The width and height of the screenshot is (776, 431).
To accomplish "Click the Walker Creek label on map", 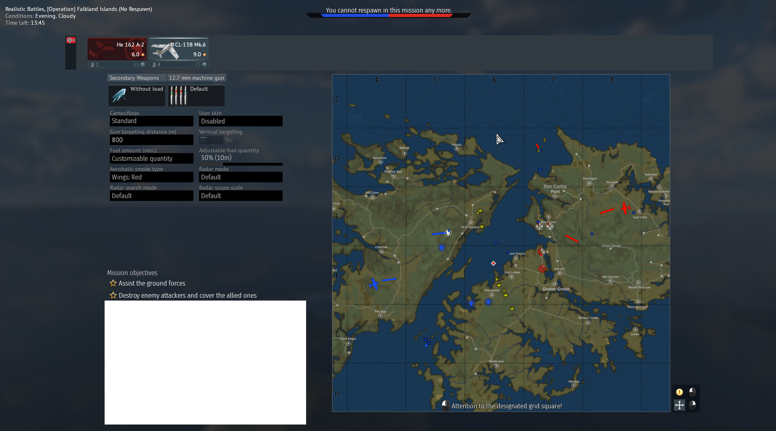I will (588, 318).
